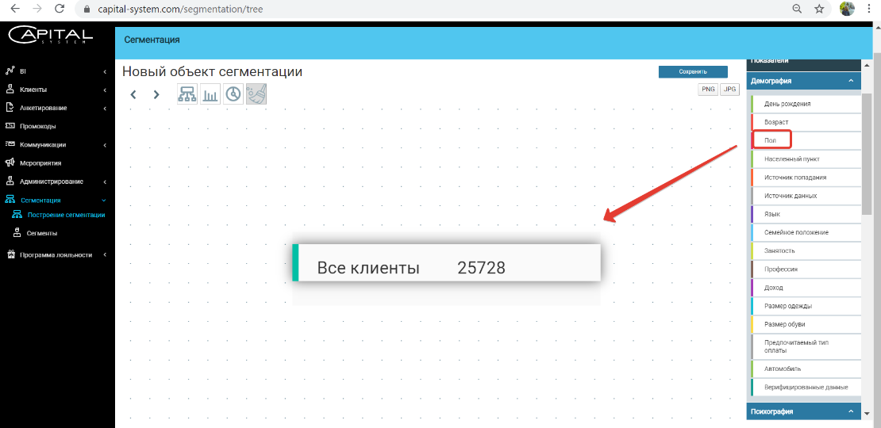Export canvas as JPG
The height and width of the screenshot is (428, 881).
[x=729, y=90]
